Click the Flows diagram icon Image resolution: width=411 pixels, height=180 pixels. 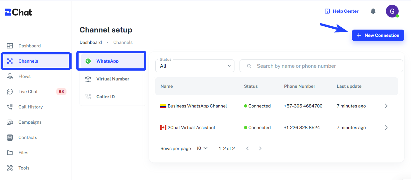10,76
